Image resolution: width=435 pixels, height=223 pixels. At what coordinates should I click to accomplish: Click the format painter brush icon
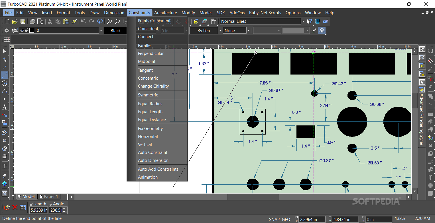pos(74,21)
